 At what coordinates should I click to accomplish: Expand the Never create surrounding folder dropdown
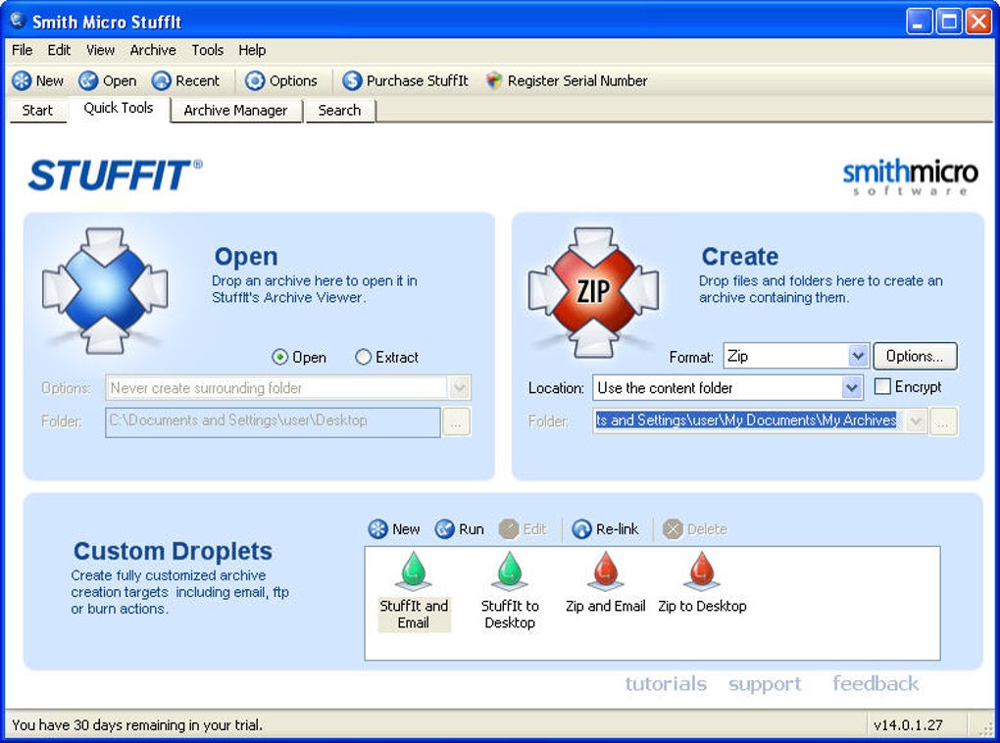[460, 388]
